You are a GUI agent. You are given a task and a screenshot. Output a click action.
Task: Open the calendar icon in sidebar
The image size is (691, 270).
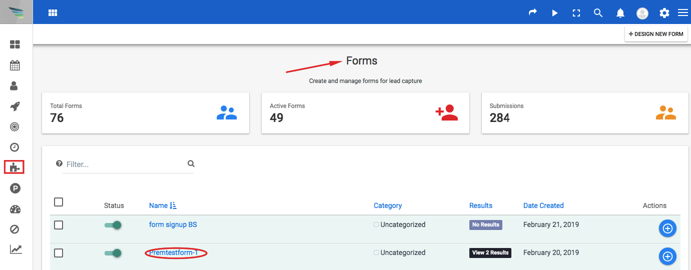[x=15, y=65]
